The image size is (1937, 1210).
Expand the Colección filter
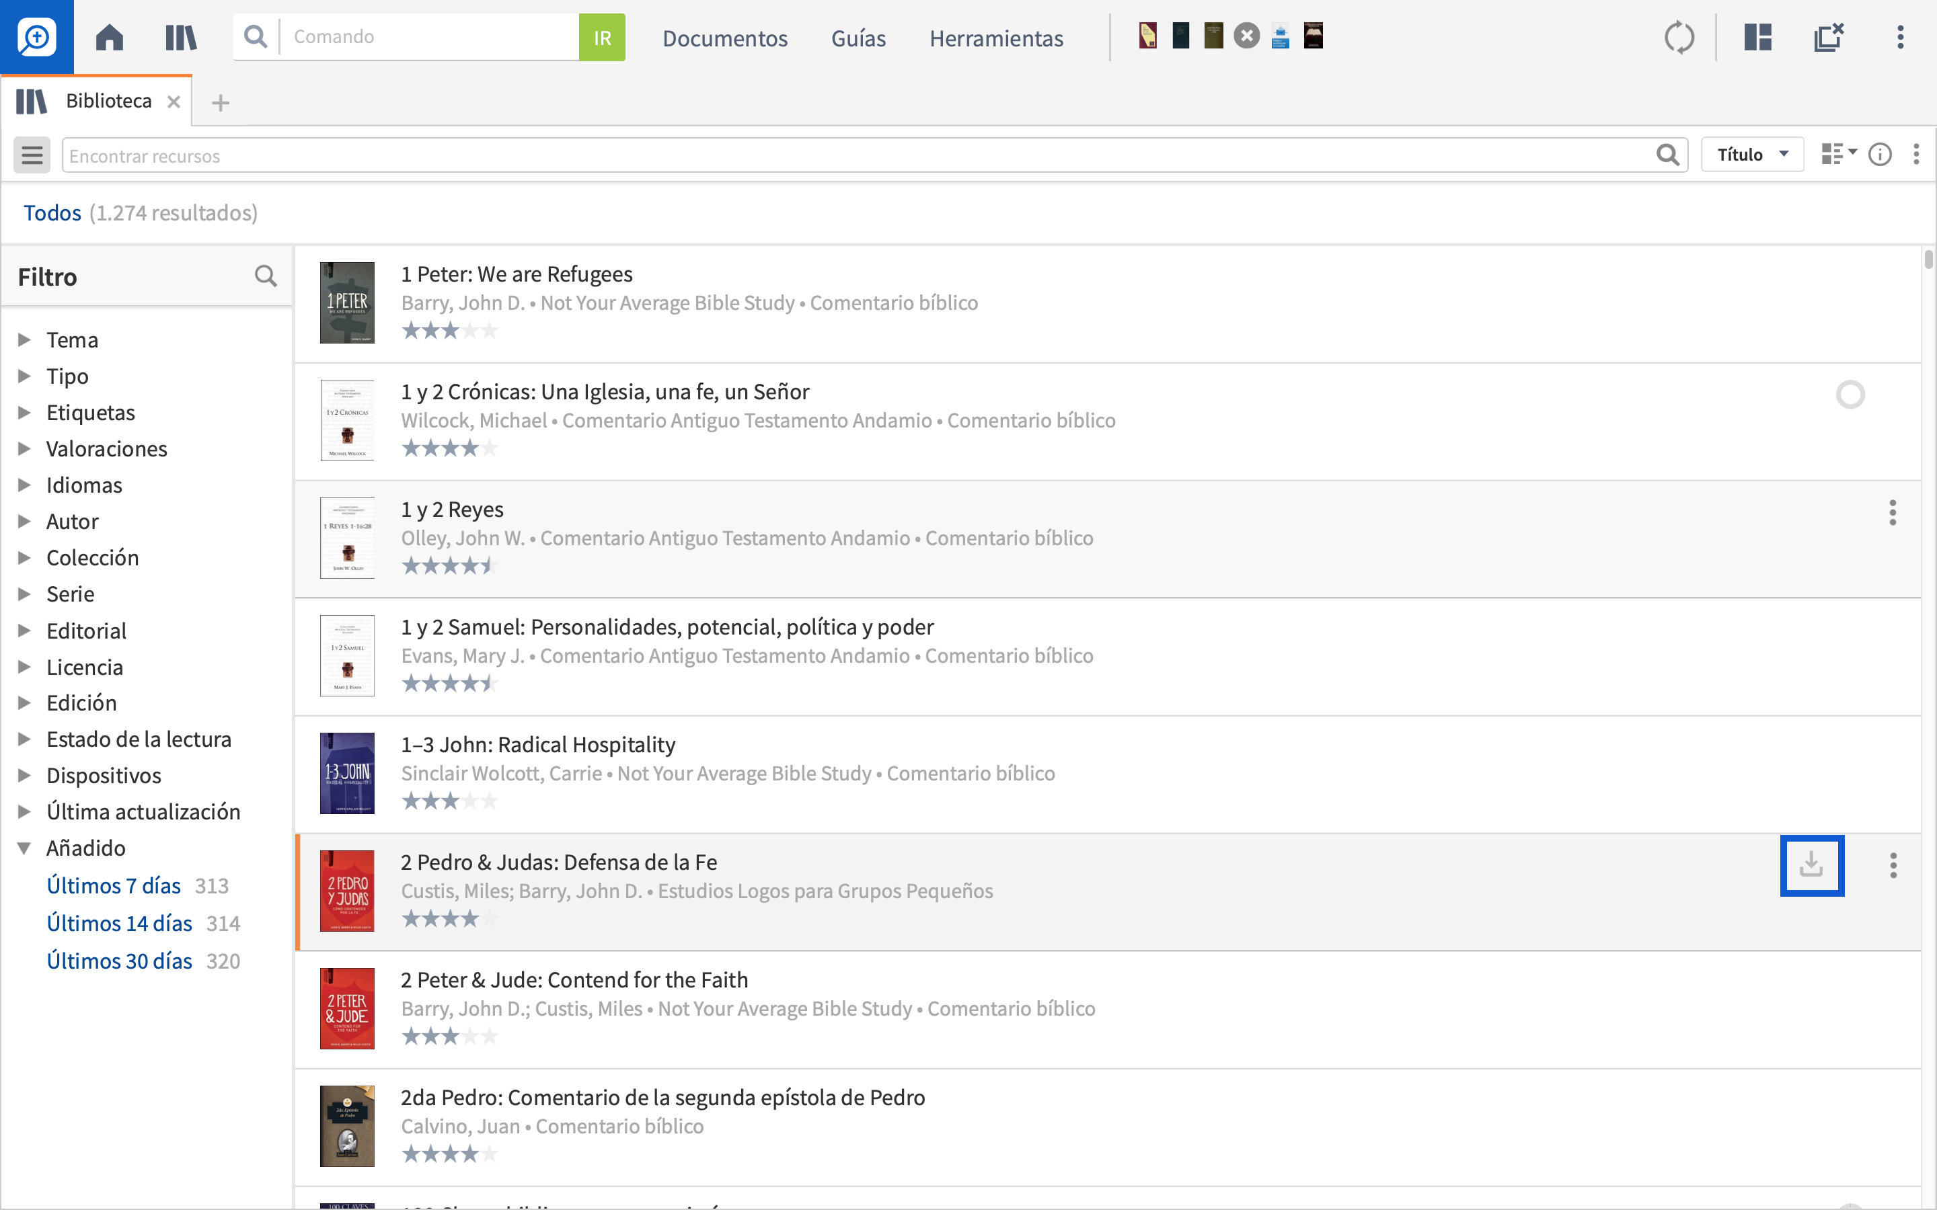point(24,558)
